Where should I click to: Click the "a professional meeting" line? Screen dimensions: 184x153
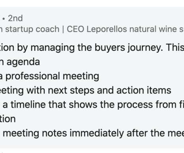(49, 76)
